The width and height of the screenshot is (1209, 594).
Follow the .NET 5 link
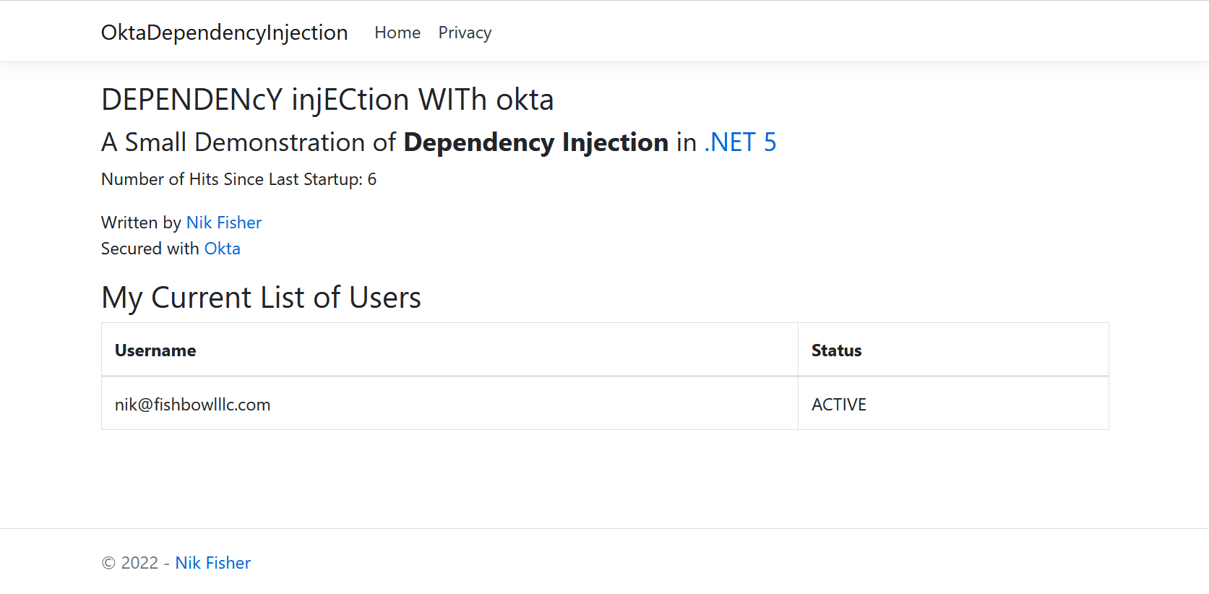tap(740, 142)
